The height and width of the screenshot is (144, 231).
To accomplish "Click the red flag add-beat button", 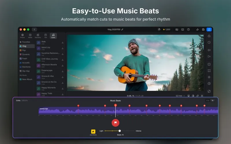I will pos(115,123).
